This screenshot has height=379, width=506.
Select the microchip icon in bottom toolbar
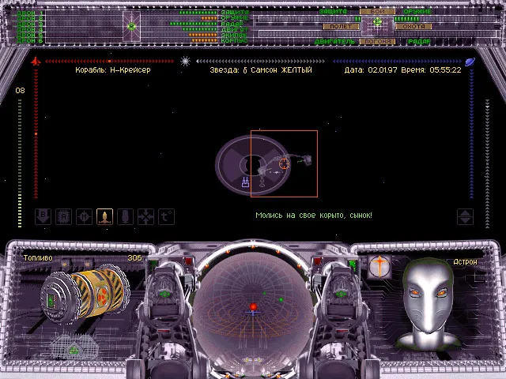(64, 216)
